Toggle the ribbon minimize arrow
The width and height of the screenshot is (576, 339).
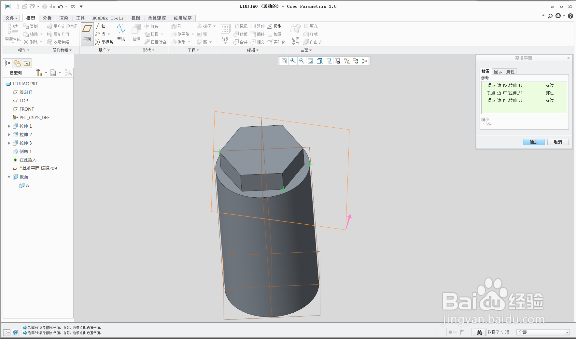coord(543,16)
